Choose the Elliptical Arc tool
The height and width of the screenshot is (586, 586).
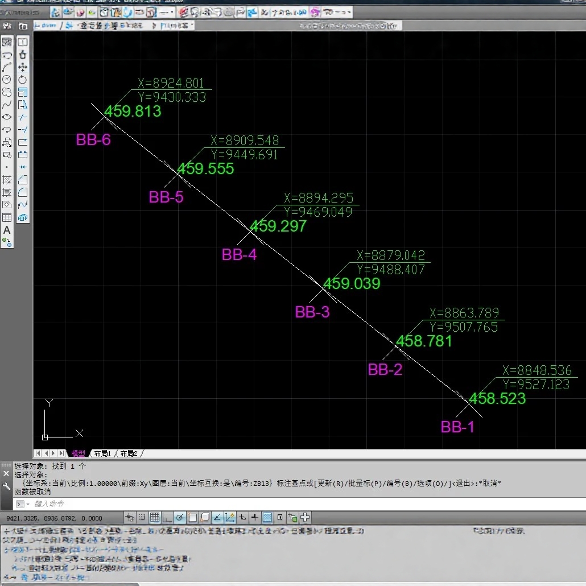(x=7, y=130)
